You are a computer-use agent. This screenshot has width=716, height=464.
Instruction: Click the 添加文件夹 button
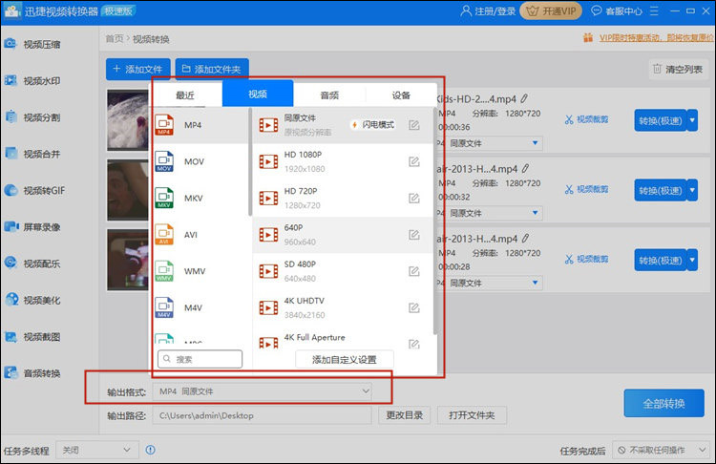click(x=212, y=69)
